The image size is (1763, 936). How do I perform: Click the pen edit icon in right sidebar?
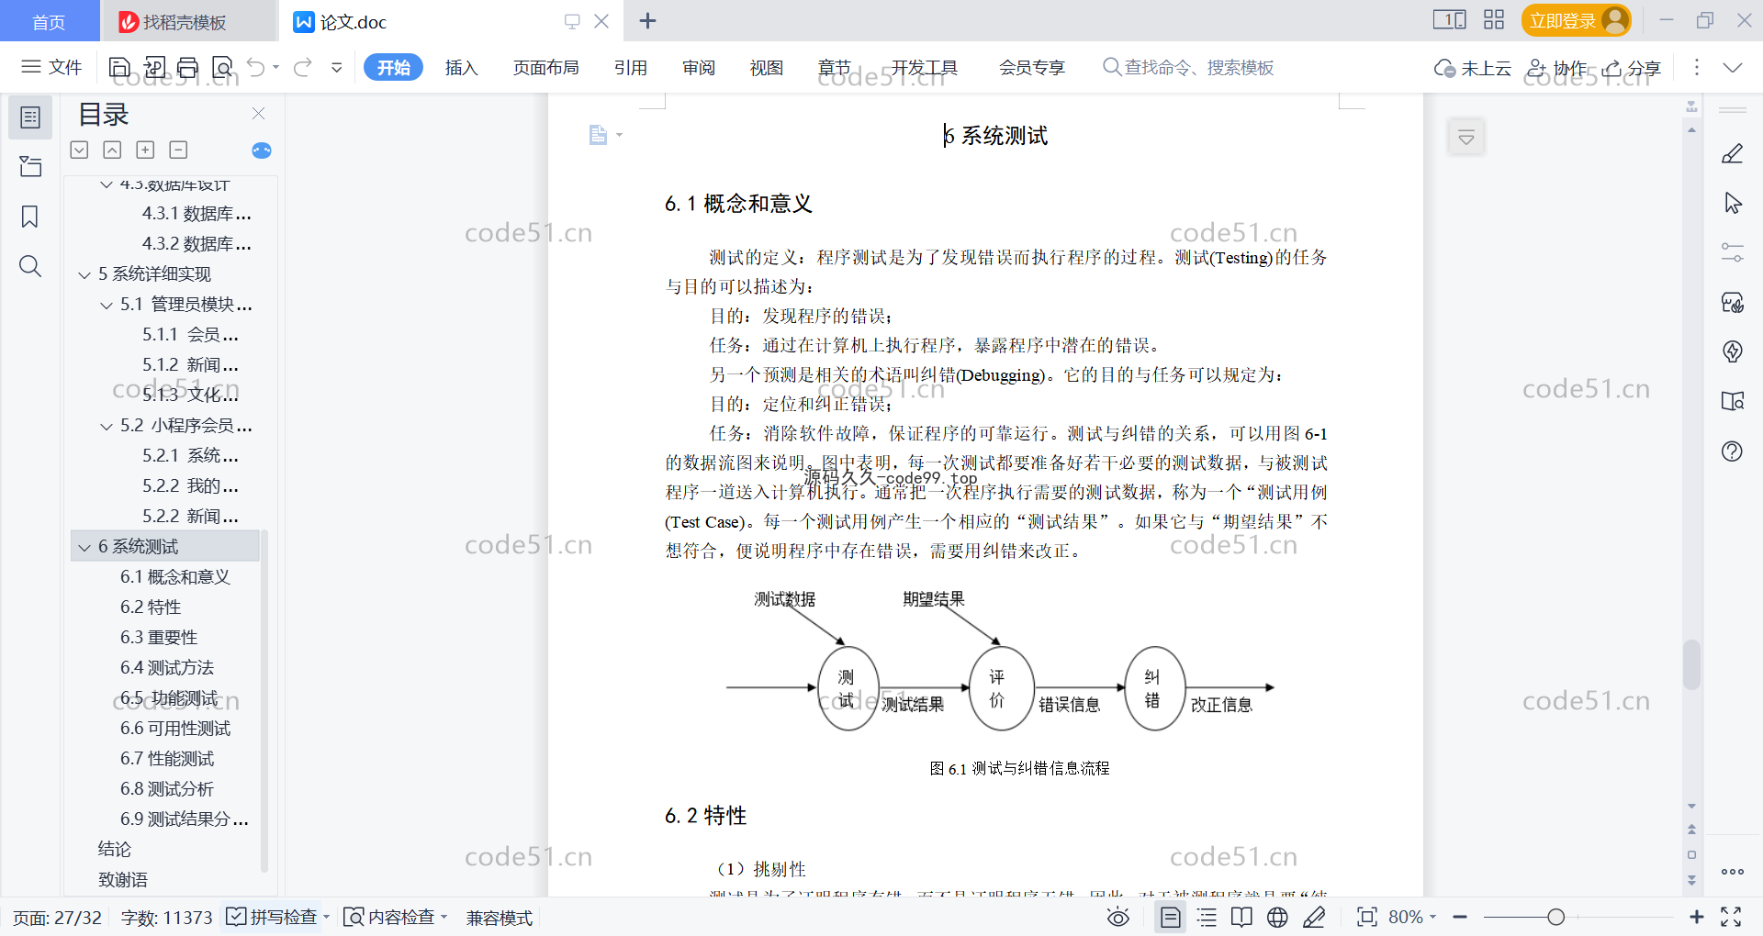(x=1732, y=153)
